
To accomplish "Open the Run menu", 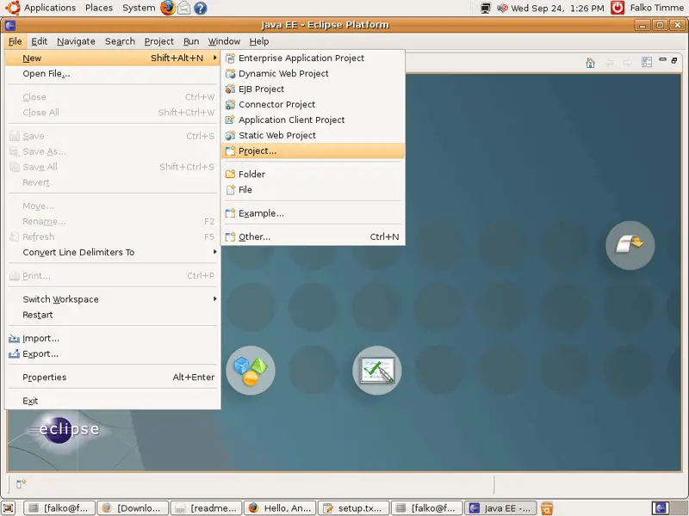I will click(x=191, y=41).
